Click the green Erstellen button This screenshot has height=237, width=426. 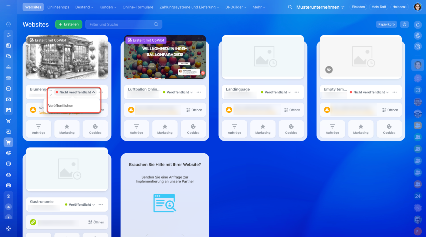pos(69,24)
